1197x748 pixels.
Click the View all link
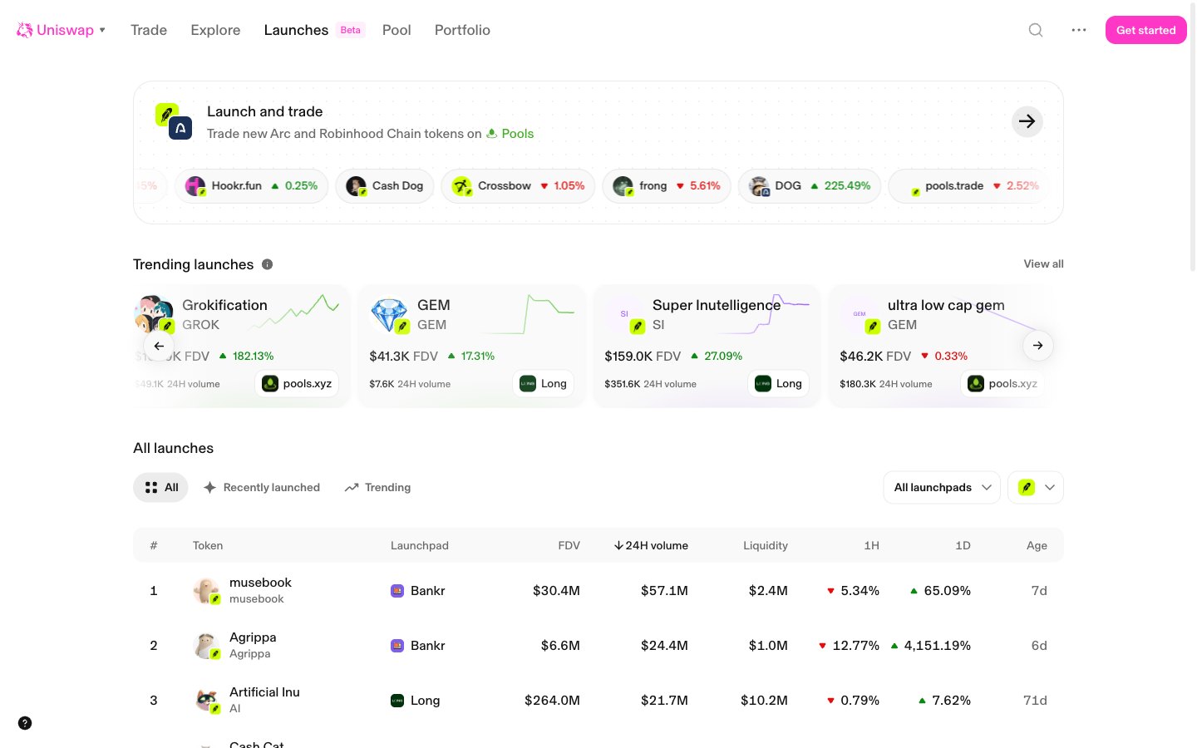[1043, 263]
